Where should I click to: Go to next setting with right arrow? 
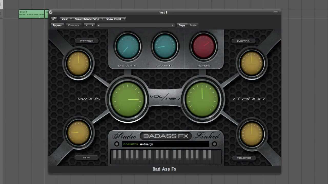(x=93, y=25)
